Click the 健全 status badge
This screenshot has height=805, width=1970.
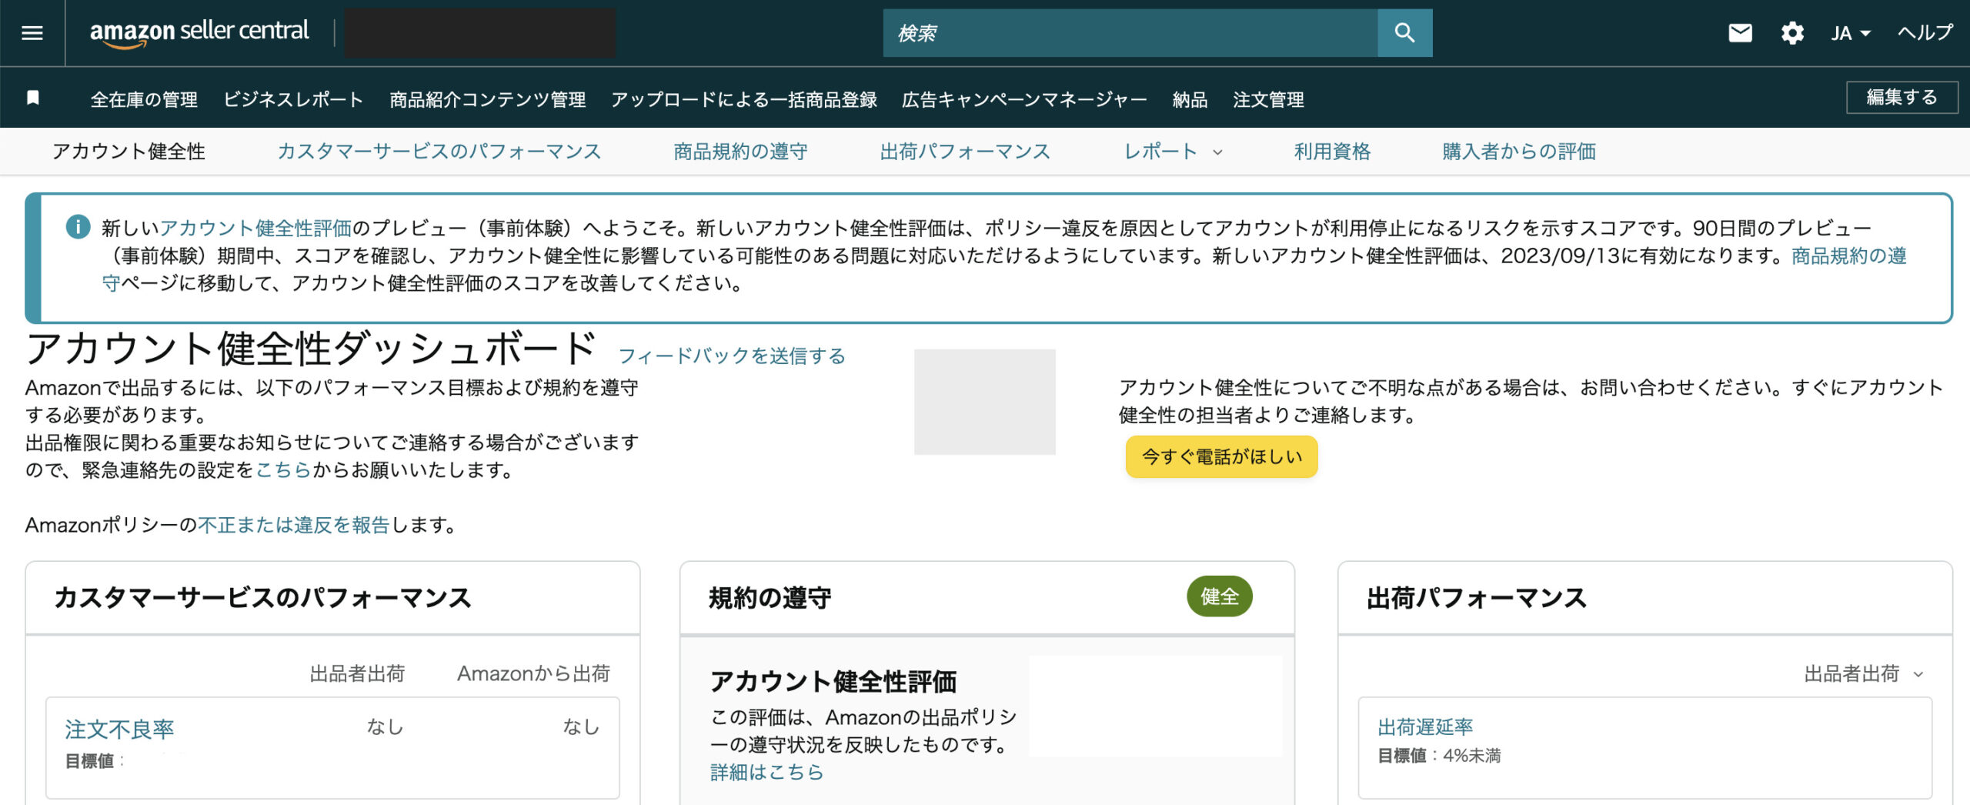[1219, 596]
